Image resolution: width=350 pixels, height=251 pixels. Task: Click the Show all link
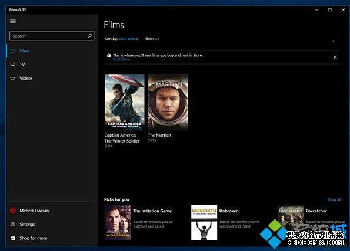tap(334, 199)
